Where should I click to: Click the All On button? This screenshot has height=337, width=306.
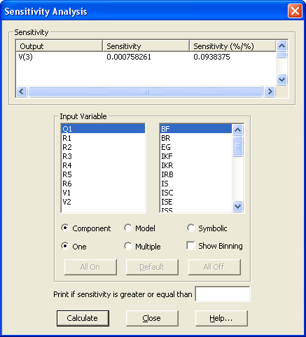[x=90, y=267]
